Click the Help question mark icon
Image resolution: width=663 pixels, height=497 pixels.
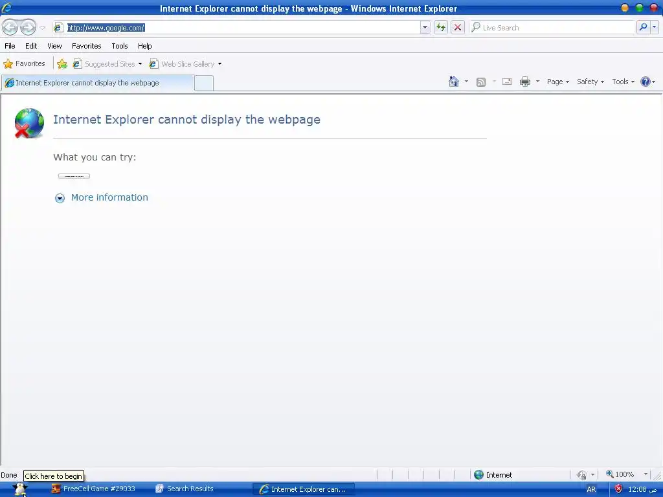pyautogui.click(x=646, y=82)
